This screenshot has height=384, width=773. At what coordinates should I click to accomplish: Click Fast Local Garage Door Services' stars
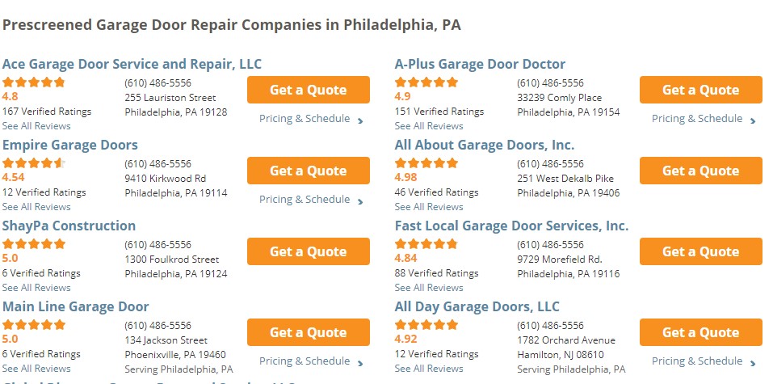[426, 243]
